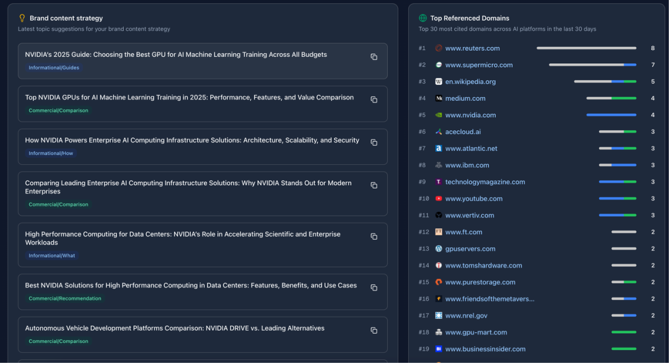The width and height of the screenshot is (669, 363).
Task: Click the reuters.com citation bar
Action: [586, 48]
